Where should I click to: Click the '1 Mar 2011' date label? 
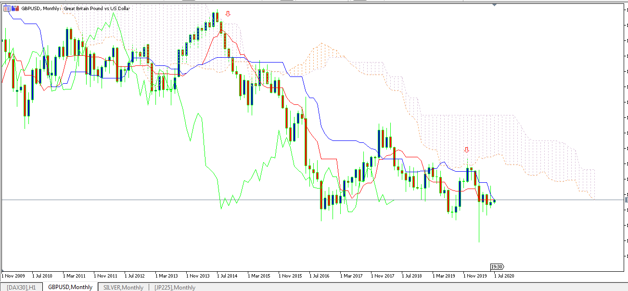coord(74,276)
